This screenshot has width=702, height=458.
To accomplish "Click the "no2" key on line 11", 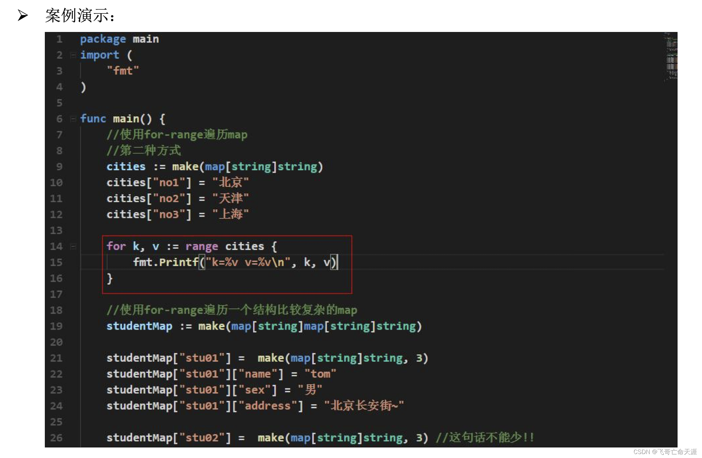I will tap(169, 198).
